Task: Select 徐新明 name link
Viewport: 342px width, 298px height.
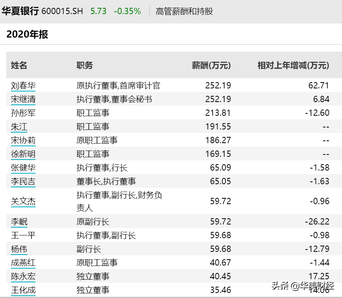Action: pyautogui.click(x=23, y=154)
